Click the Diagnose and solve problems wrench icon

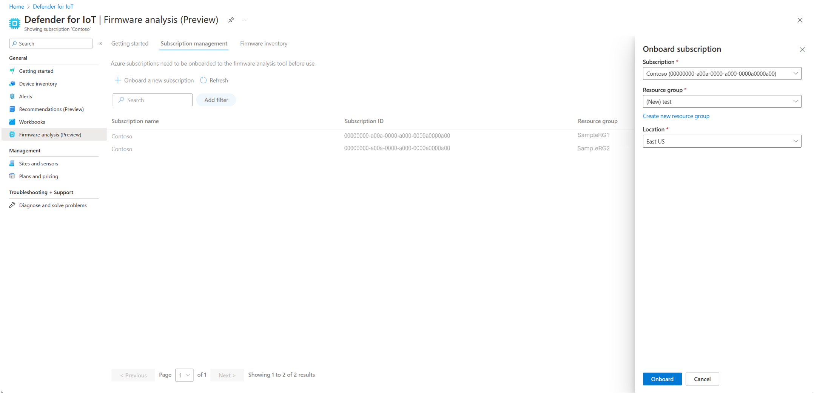pyautogui.click(x=12, y=205)
